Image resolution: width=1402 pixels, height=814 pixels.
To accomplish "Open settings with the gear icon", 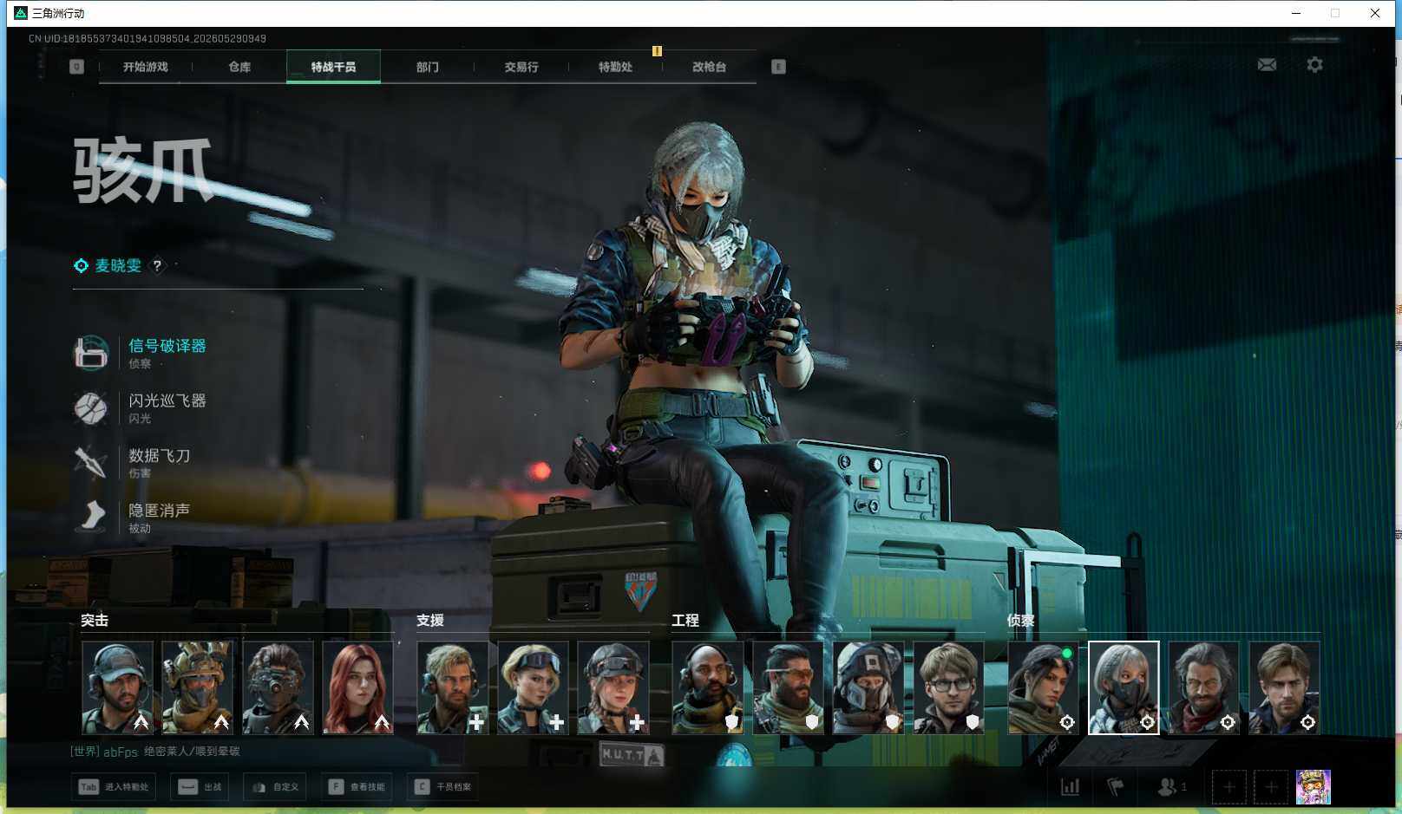I will pos(1314,65).
